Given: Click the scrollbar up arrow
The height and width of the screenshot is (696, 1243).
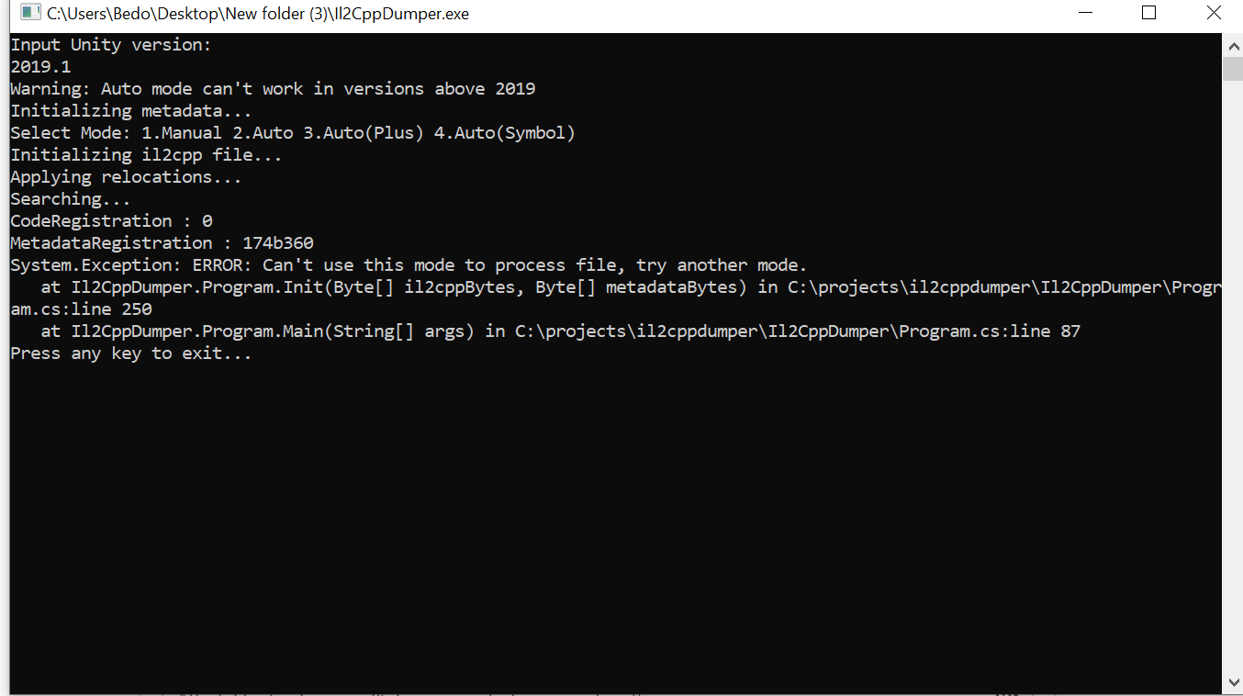Looking at the screenshot, I should [x=1234, y=42].
